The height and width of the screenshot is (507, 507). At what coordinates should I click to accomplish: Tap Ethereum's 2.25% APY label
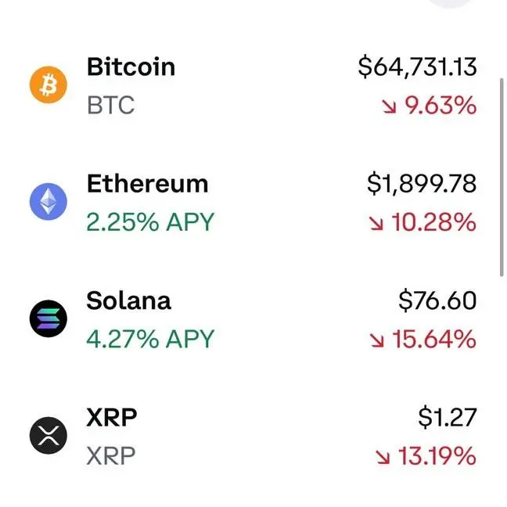149,222
